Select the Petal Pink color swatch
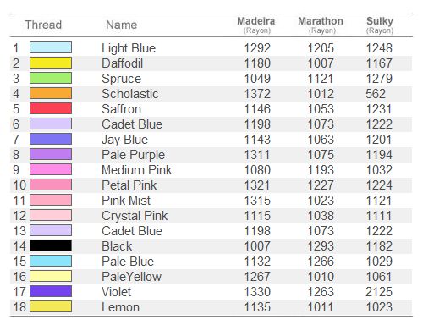The image size is (423, 325). pos(51,185)
